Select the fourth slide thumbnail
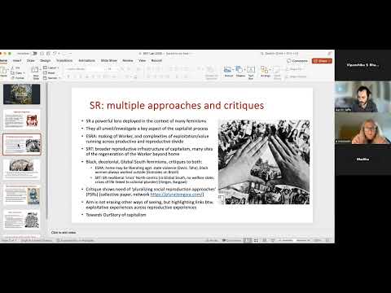Image resolution: width=391 pixels, height=293 pixels. point(22,169)
